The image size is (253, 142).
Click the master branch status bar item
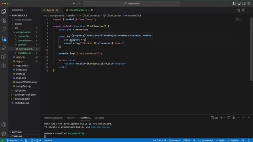click(13, 140)
